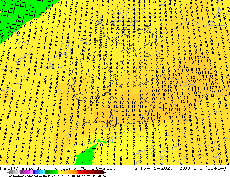Click the -12 label under the color scale
Screen dimensions: 230x177
(48, 176)
